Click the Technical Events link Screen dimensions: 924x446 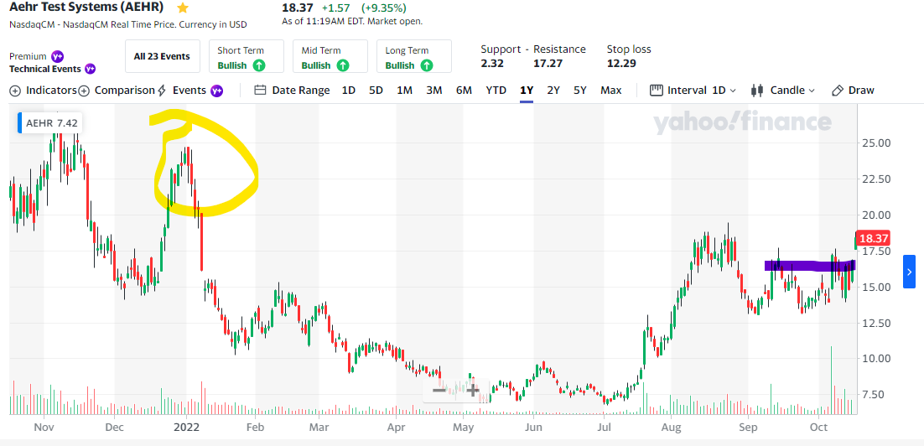(x=44, y=69)
